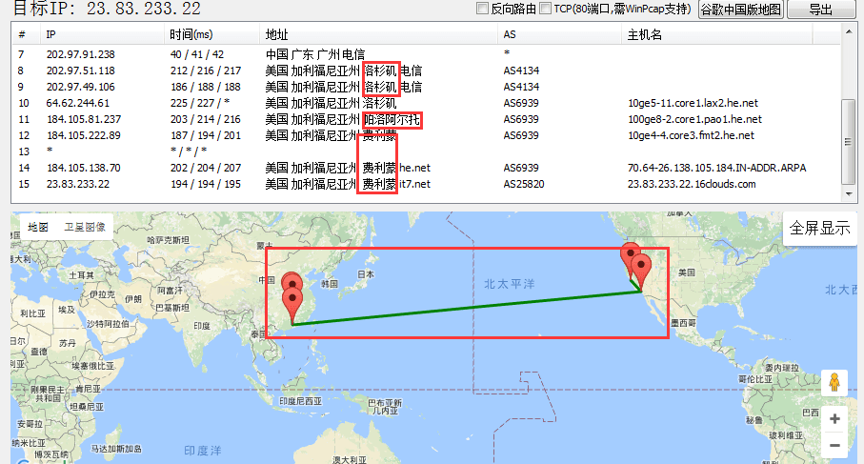Open map fullscreen with 全屏显示
This screenshot has width=864, height=464.
(x=821, y=230)
